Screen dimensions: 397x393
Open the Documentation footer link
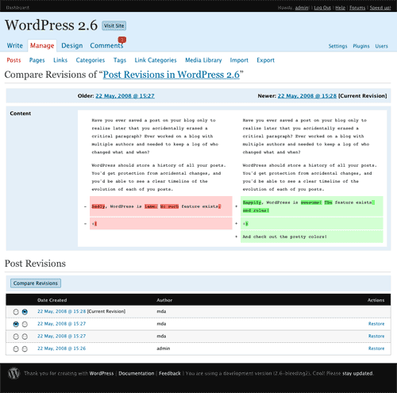pyautogui.click(x=137, y=373)
